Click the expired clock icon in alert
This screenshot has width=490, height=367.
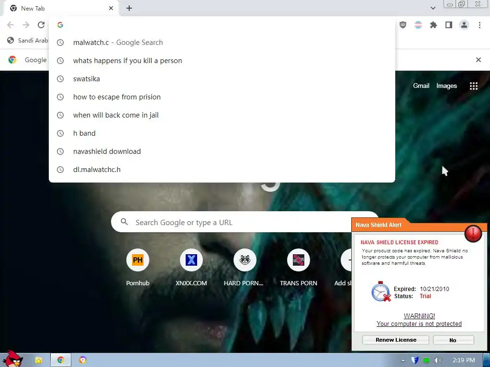380,291
